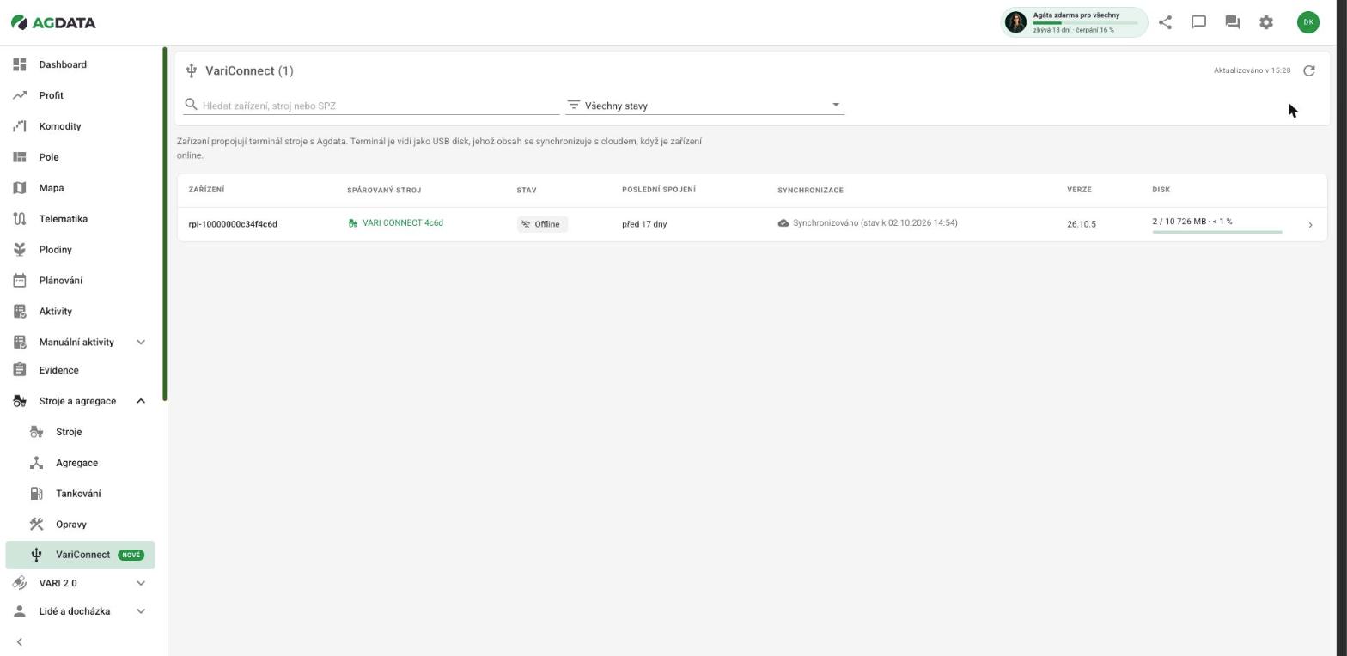Click the "před 17 dny" cell
Image resolution: width=1347 pixels, height=656 pixels.
click(644, 224)
